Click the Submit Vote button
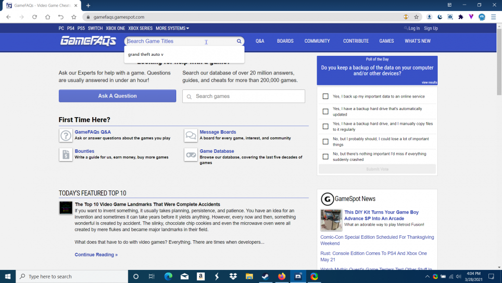 [377, 169]
